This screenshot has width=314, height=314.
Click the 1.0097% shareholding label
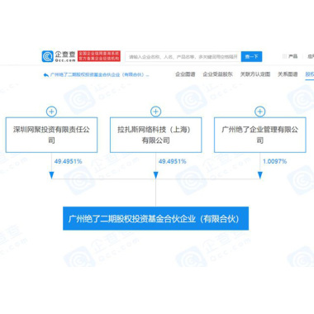[x=274, y=161]
